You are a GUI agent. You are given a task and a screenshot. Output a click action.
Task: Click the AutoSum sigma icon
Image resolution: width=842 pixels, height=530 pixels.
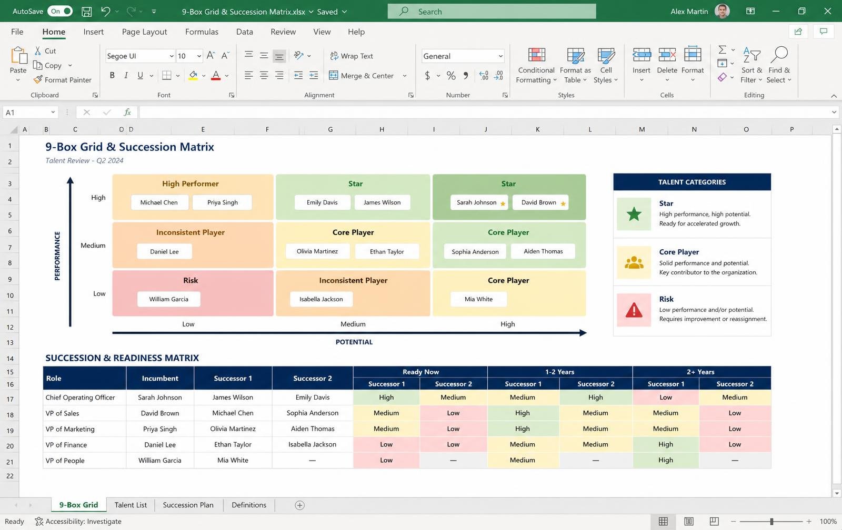click(723, 49)
